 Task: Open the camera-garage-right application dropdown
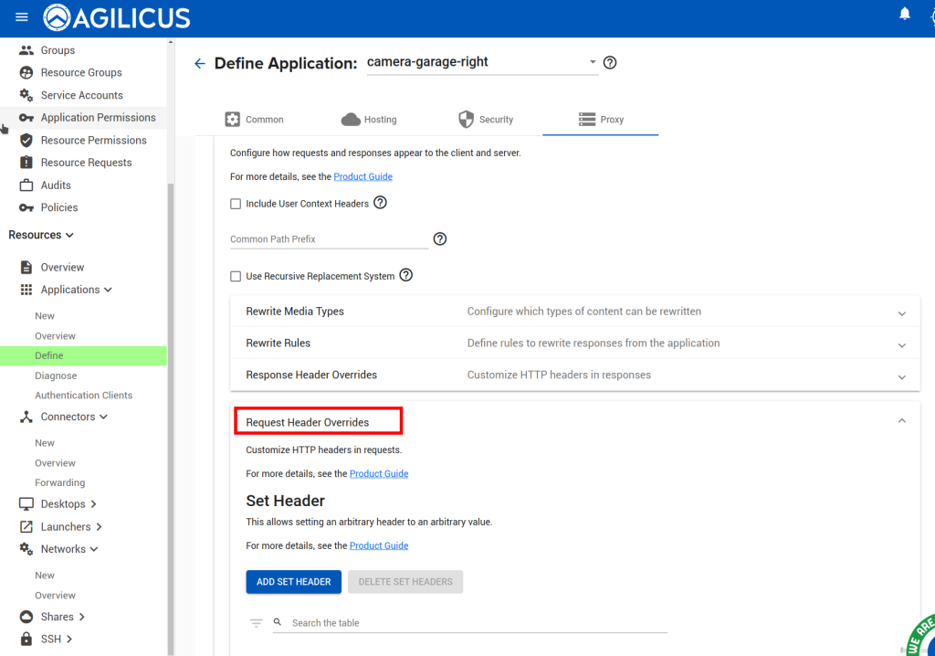pyautogui.click(x=593, y=62)
